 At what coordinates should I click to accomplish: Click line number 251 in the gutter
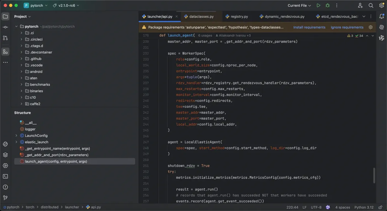[x=146, y=166]
